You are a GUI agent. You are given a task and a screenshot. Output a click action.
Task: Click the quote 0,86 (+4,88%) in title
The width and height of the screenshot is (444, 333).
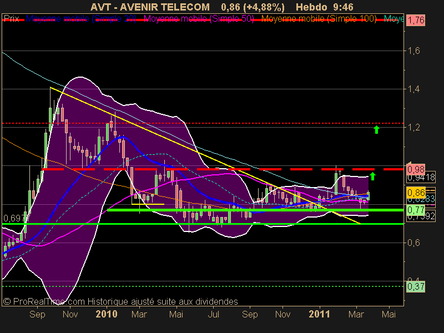coord(253,7)
